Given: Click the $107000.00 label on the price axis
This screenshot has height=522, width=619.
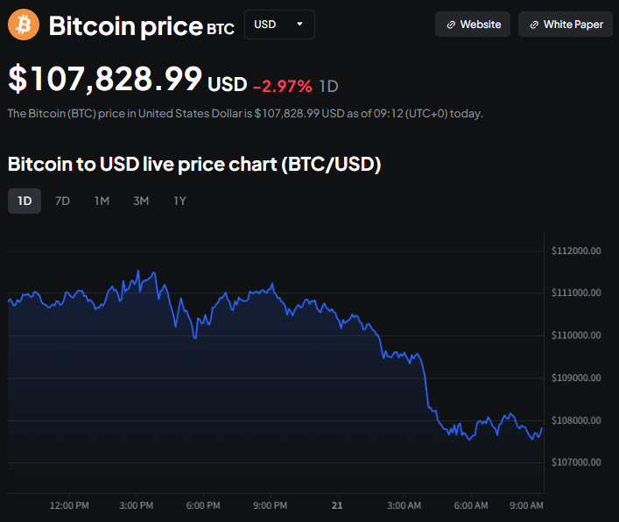Looking at the screenshot, I should click(576, 462).
